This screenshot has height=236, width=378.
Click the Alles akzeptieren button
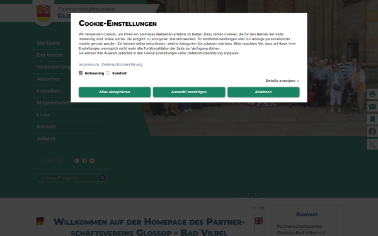pyautogui.click(x=115, y=92)
